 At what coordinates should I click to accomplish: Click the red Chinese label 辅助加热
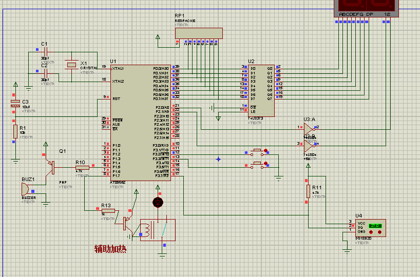(110, 249)
